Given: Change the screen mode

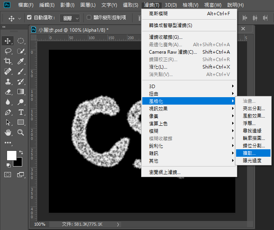Looking at the screenshot, I should 21,174.
